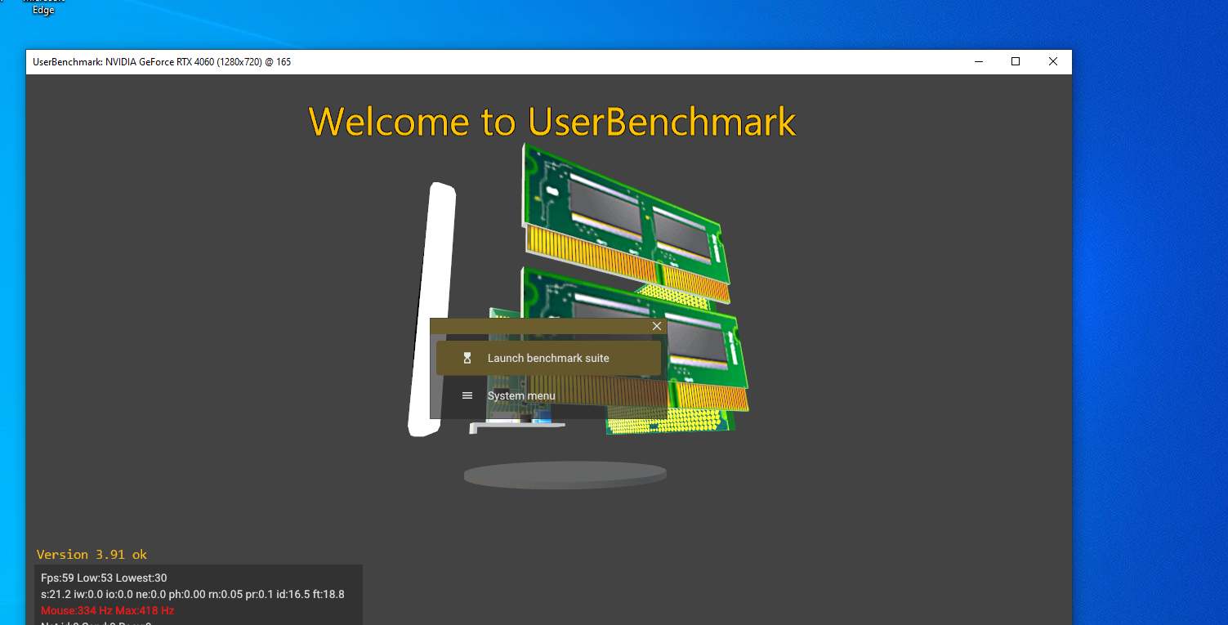Maximize the UserBenchmark window
This screenshot has width=1228, height=625.
point(1016,61)
